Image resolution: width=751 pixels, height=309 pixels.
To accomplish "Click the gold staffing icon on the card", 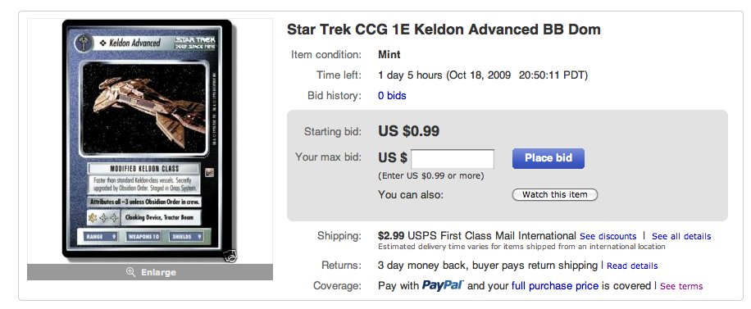I will point(93,218).
